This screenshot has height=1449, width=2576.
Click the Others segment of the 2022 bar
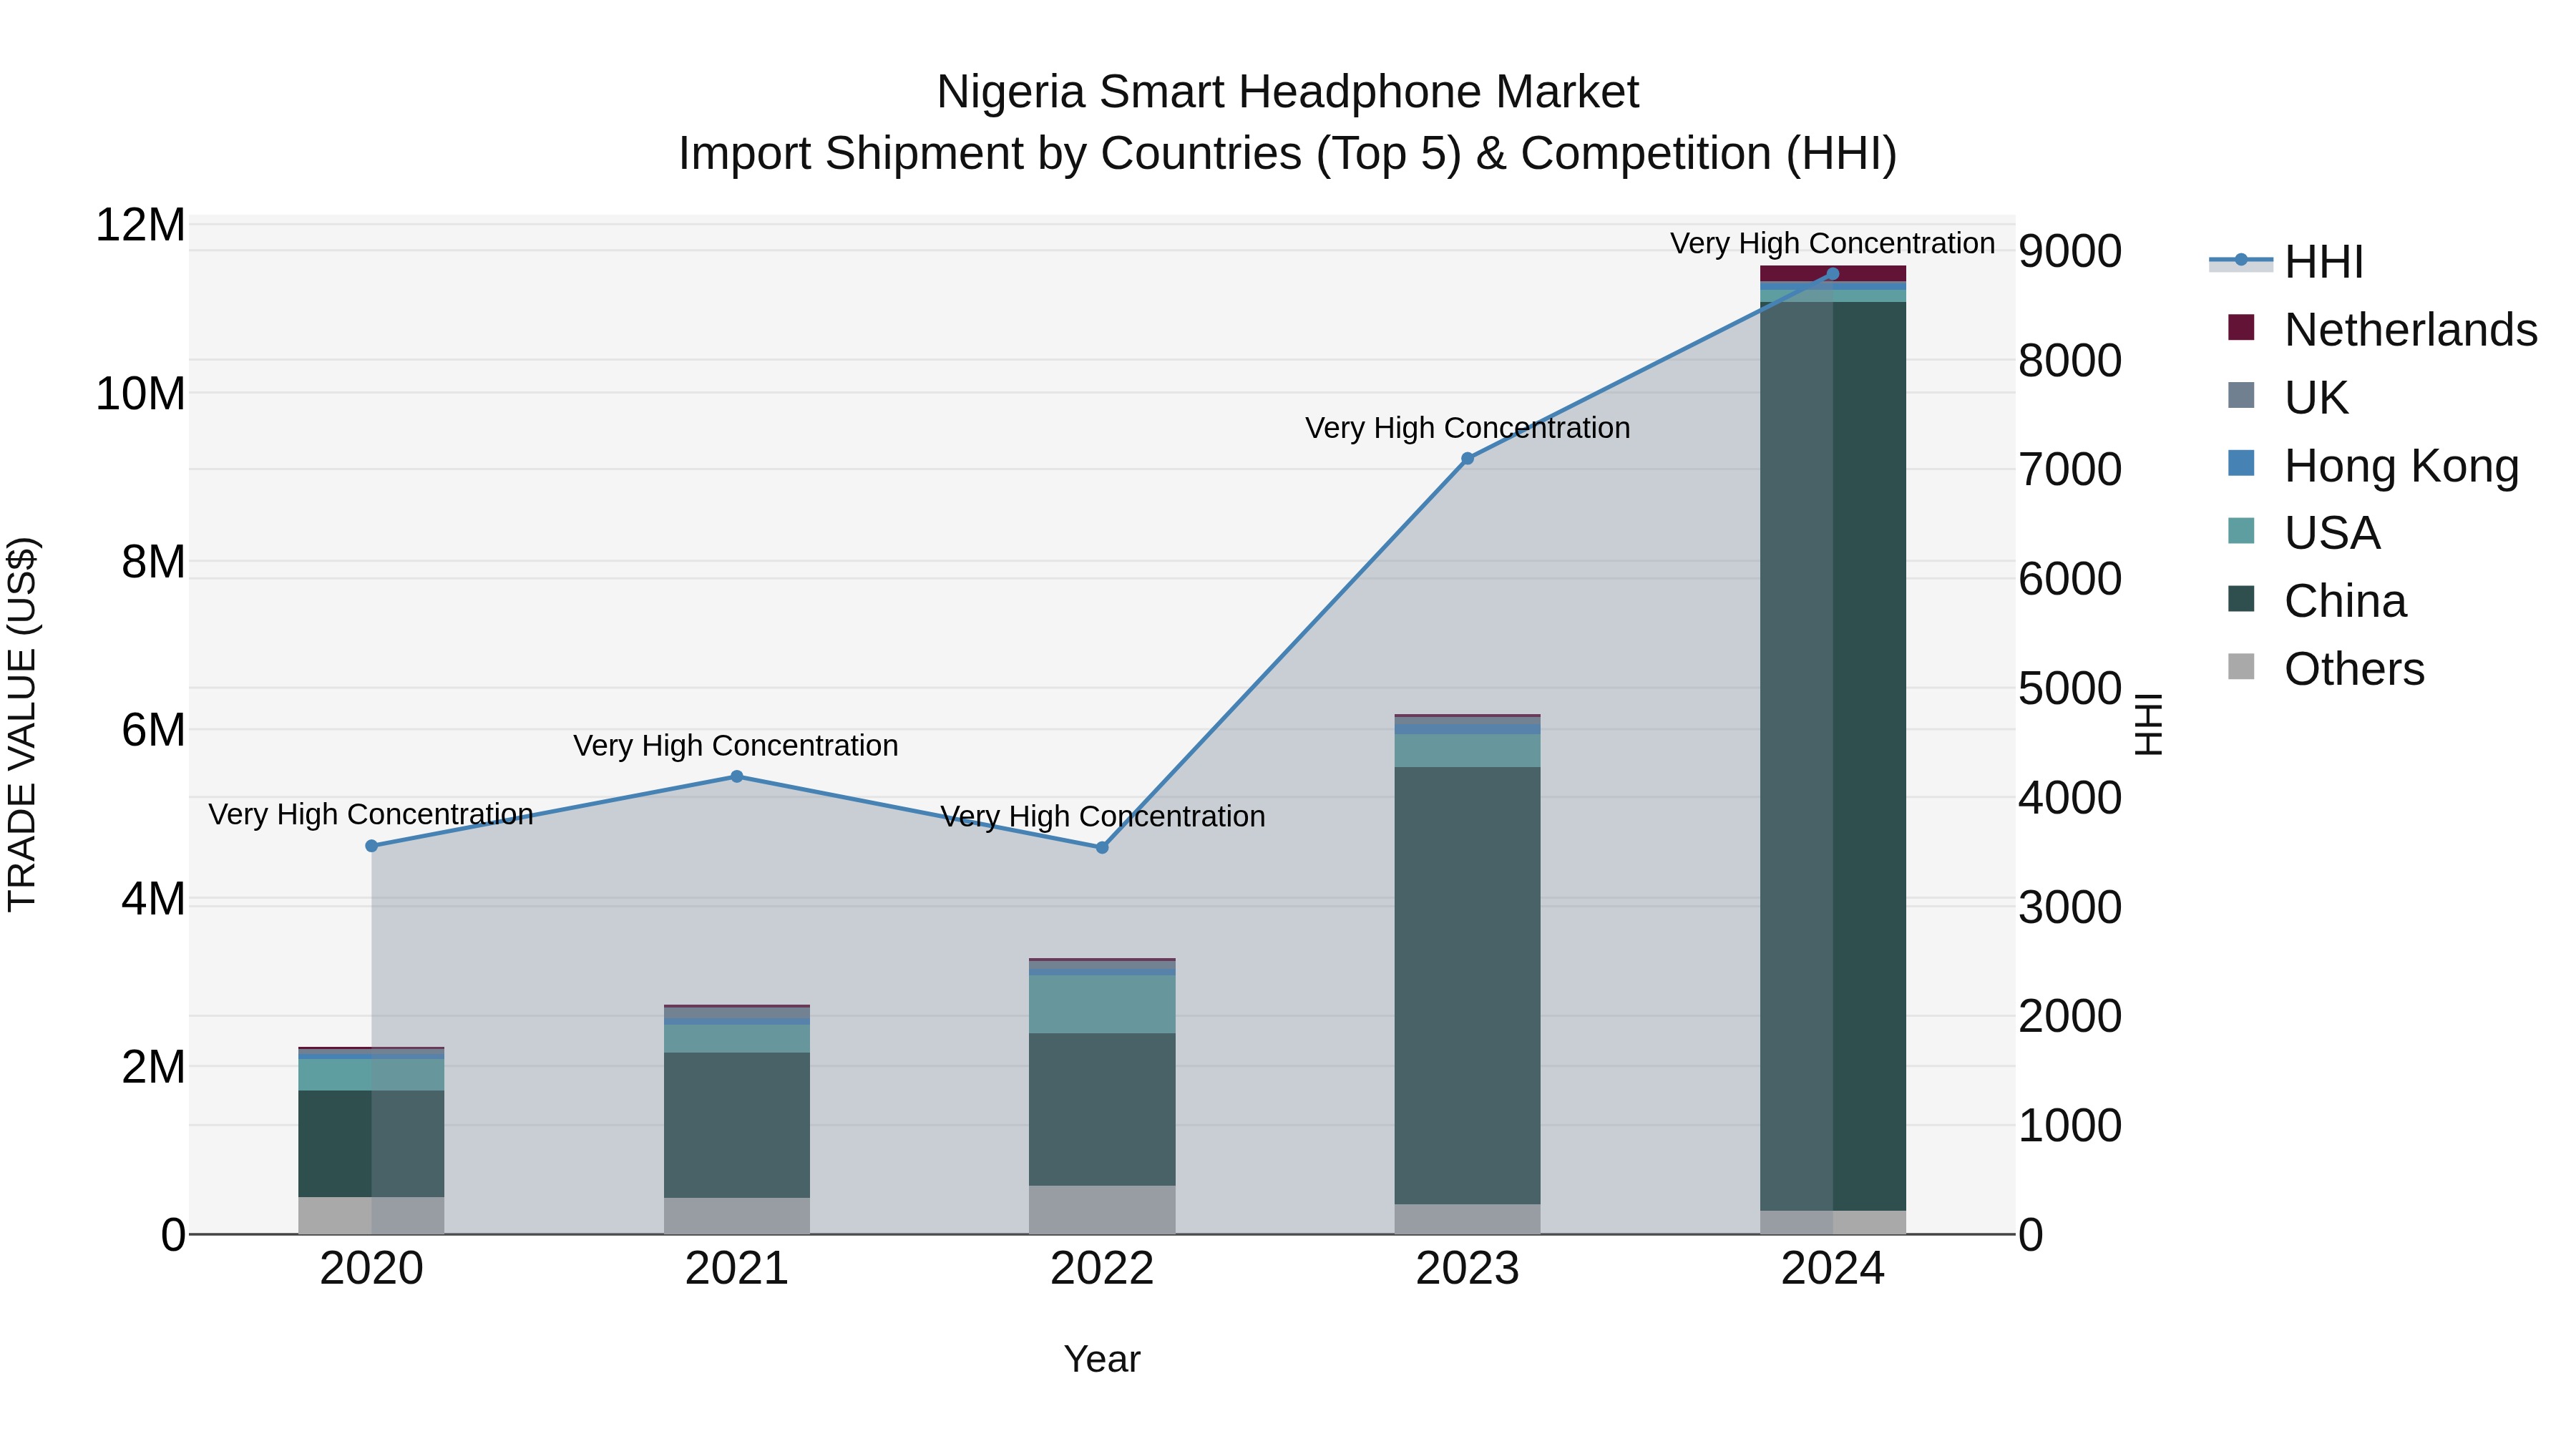tap(1102, 1210)
